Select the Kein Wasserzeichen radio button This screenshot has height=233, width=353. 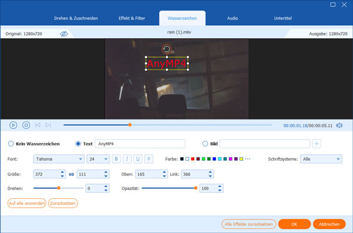[11, 144]
